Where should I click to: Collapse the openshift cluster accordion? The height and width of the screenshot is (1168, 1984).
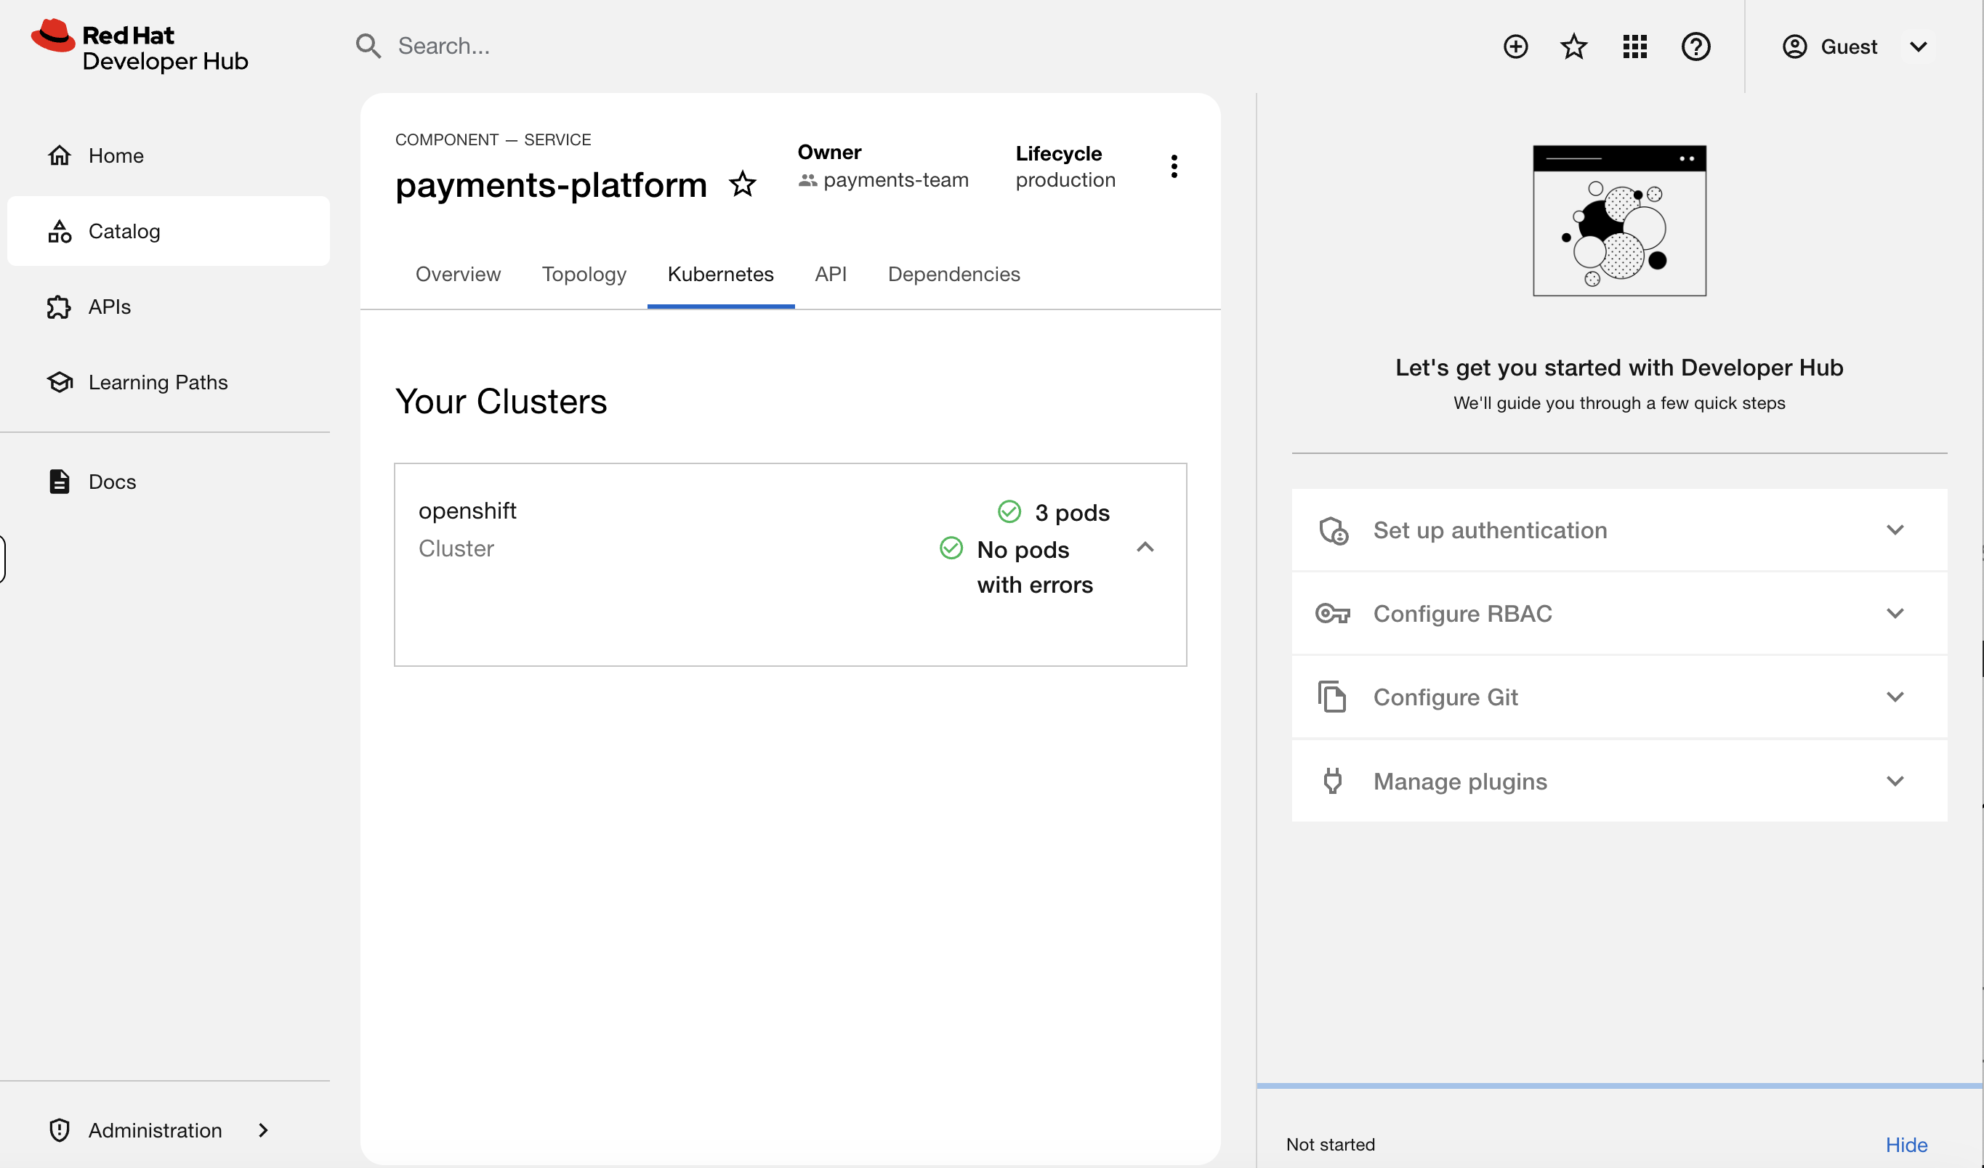1145,547
